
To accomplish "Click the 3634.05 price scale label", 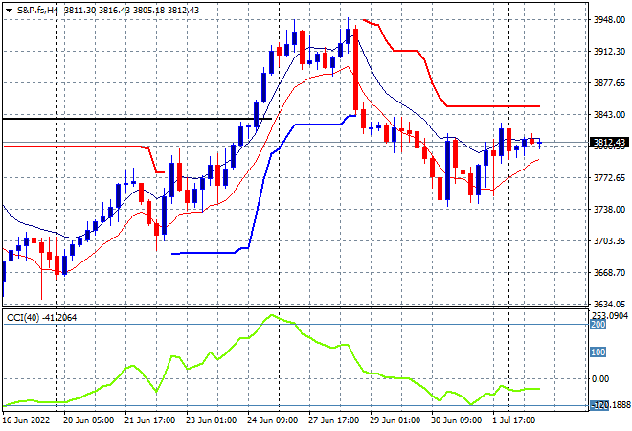I will point(609,304).
